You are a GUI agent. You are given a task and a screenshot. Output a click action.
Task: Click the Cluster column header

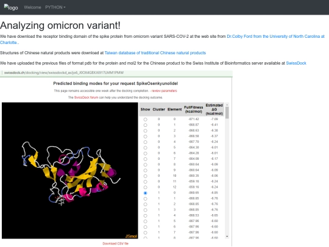159,109
